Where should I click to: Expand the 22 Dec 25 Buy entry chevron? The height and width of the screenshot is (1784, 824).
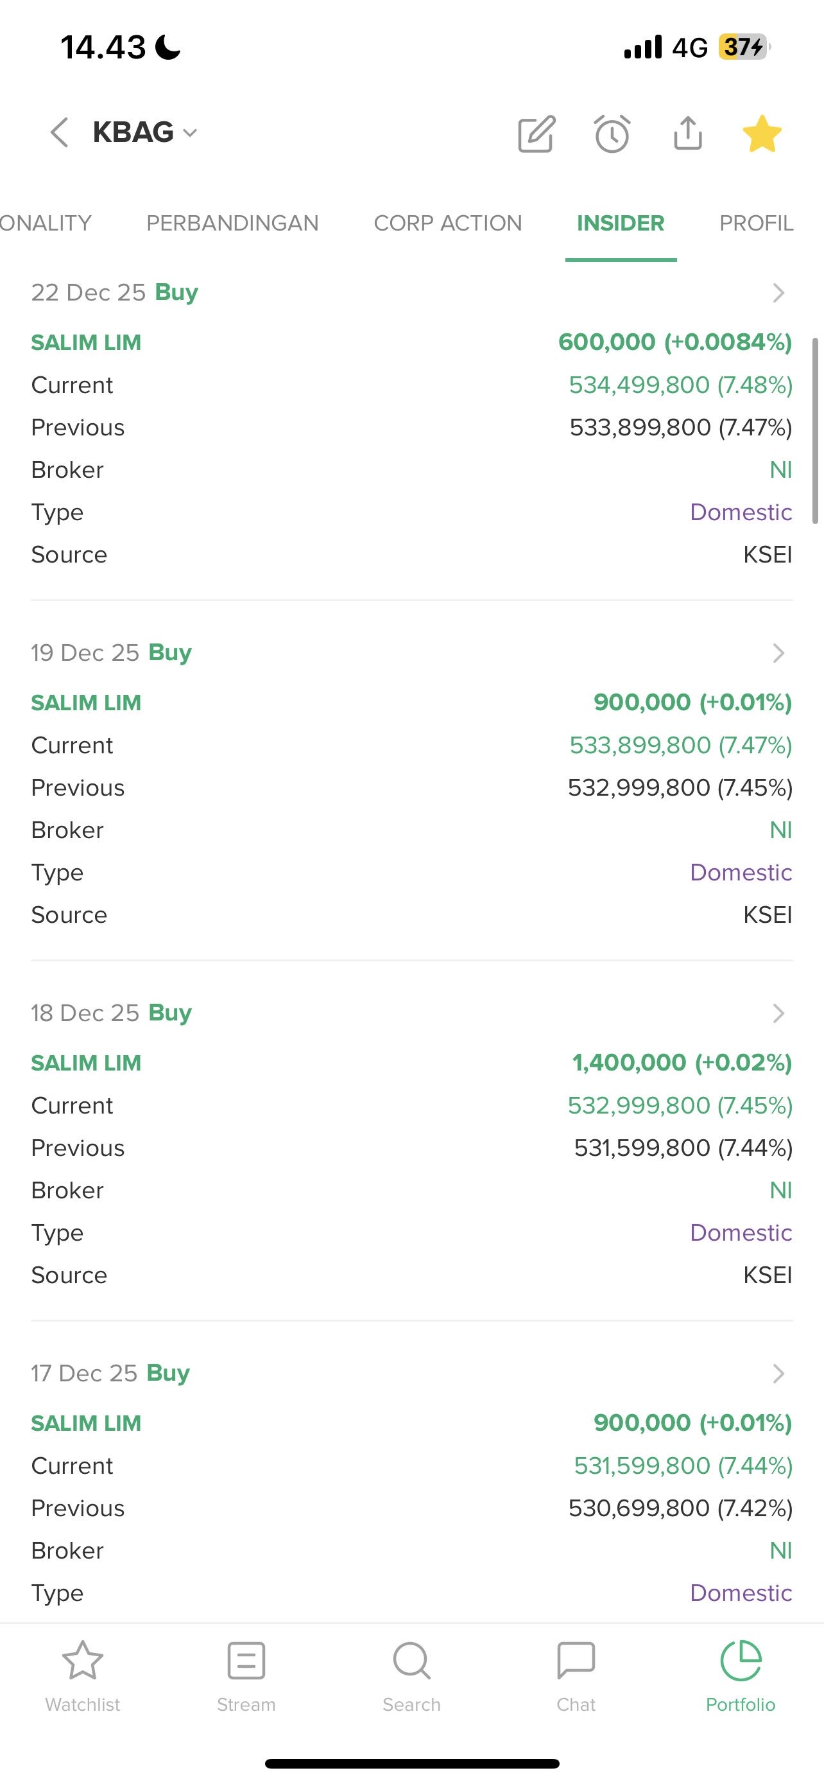(778, 293)
